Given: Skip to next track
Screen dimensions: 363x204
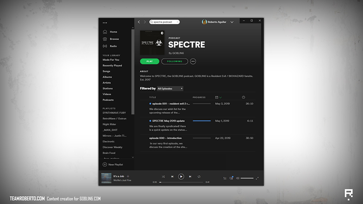Looking at the screenshot, I should [x=190, y=176].
